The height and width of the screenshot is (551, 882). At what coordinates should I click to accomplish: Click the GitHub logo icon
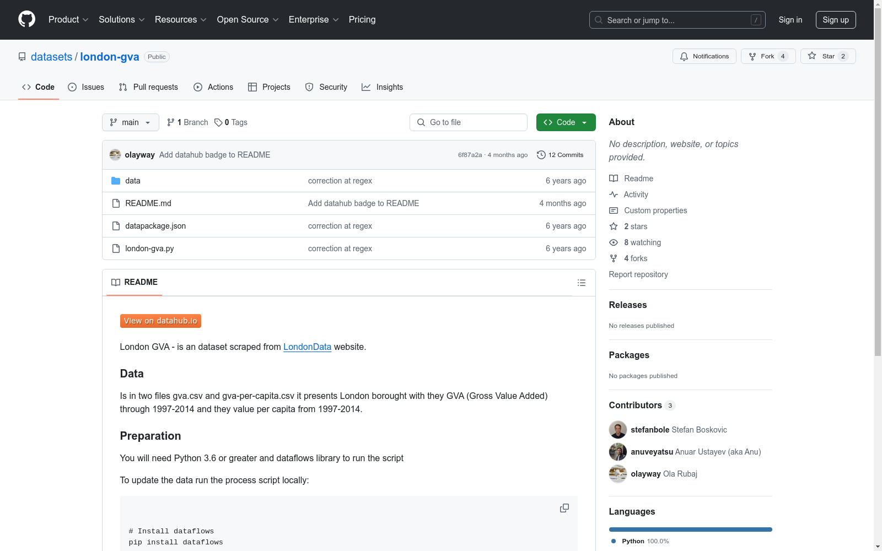click(x=26, y=19)
